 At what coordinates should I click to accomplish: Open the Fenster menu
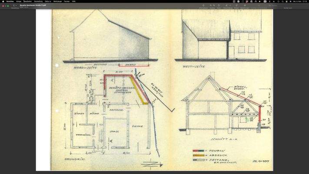(x=67, y=1)
